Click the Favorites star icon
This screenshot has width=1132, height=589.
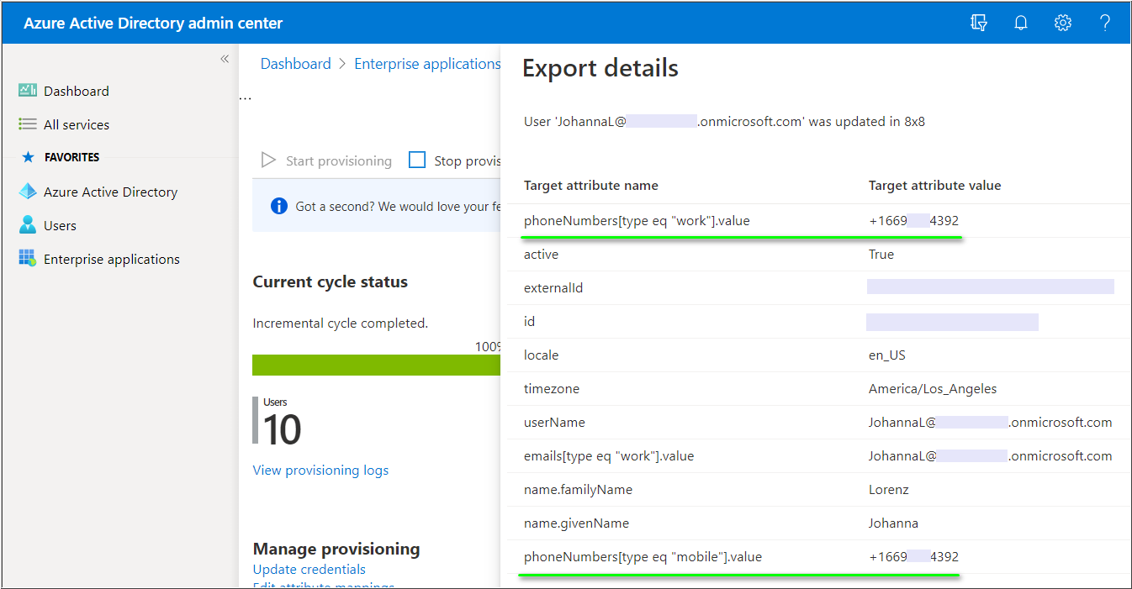[29, 157]
